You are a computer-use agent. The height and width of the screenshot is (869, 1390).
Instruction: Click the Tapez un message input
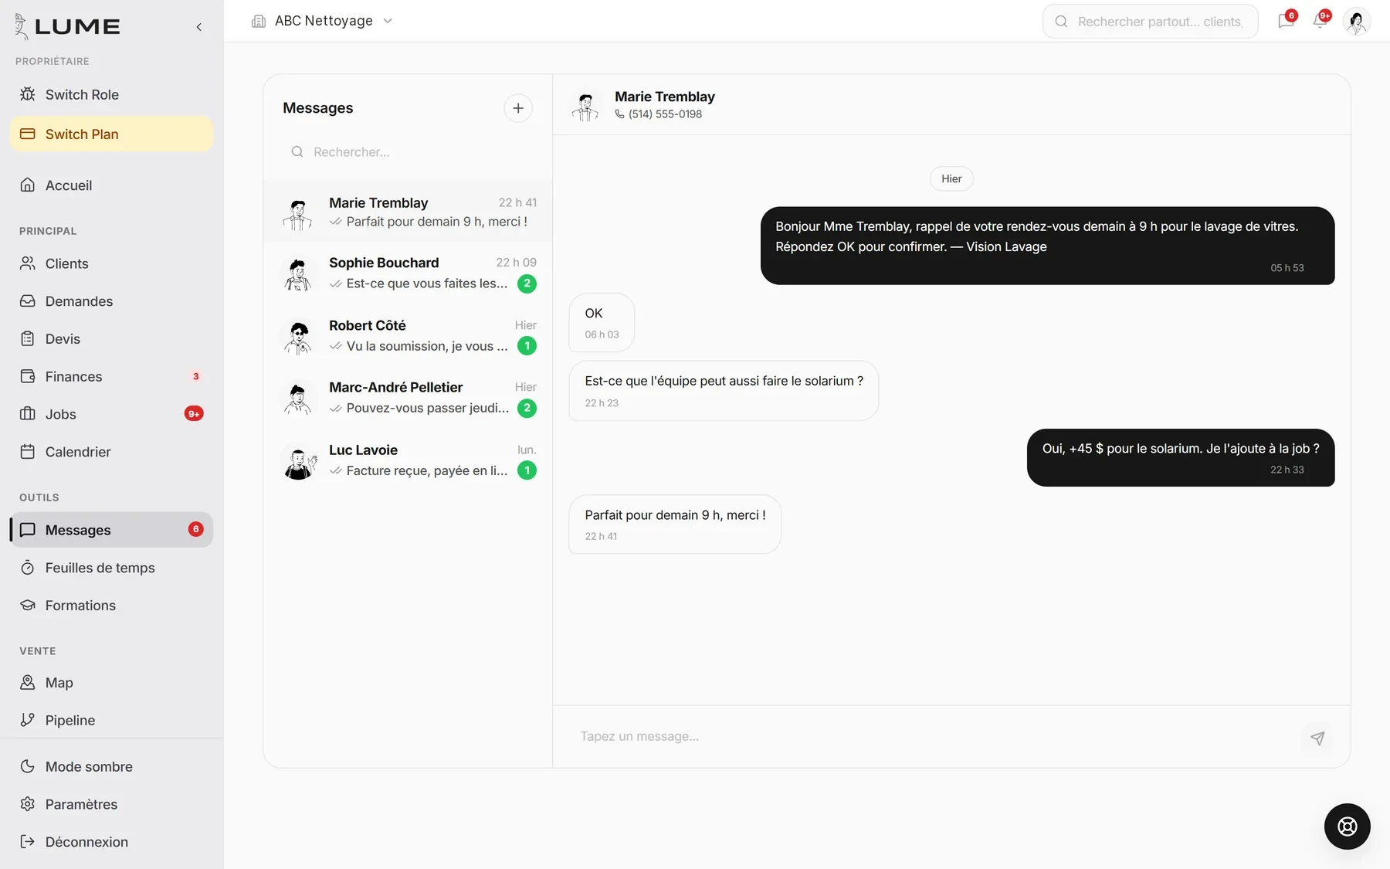pyautogui.click(x=934, y=737)
